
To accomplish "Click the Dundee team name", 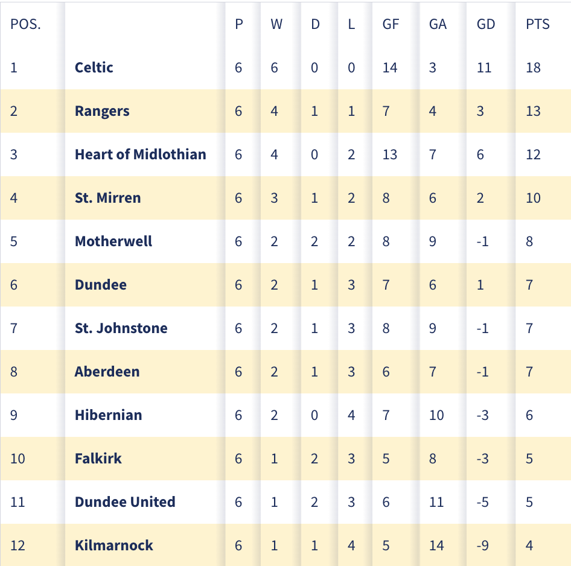I will [101, 285].
